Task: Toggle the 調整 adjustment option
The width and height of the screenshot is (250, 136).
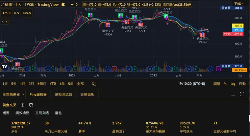Action: [x=217, y=84]
